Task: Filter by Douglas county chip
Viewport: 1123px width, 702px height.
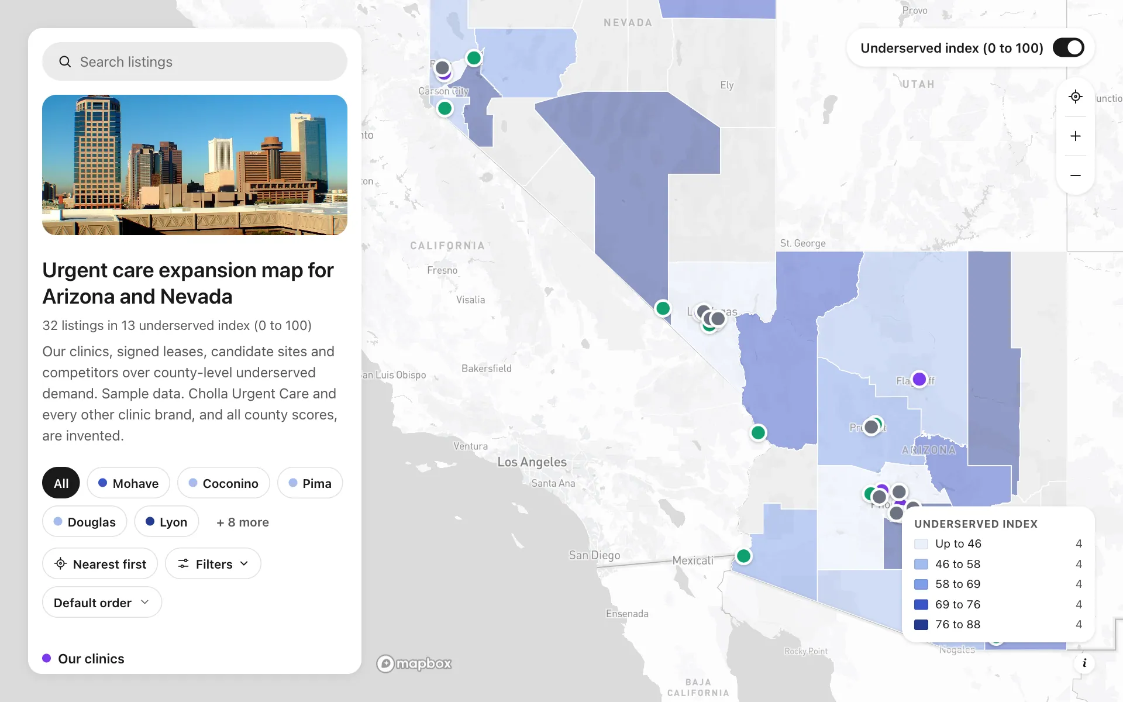Action: tap(84, 521)
